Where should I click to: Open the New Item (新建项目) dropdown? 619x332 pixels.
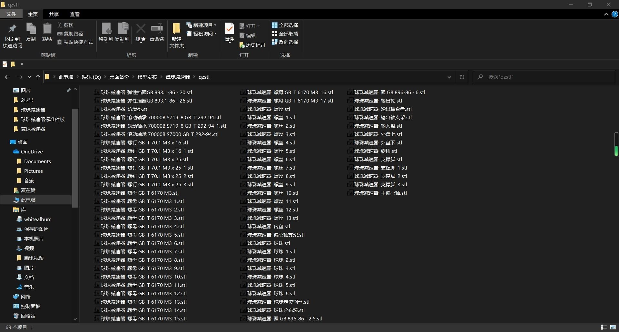(201, 25)
